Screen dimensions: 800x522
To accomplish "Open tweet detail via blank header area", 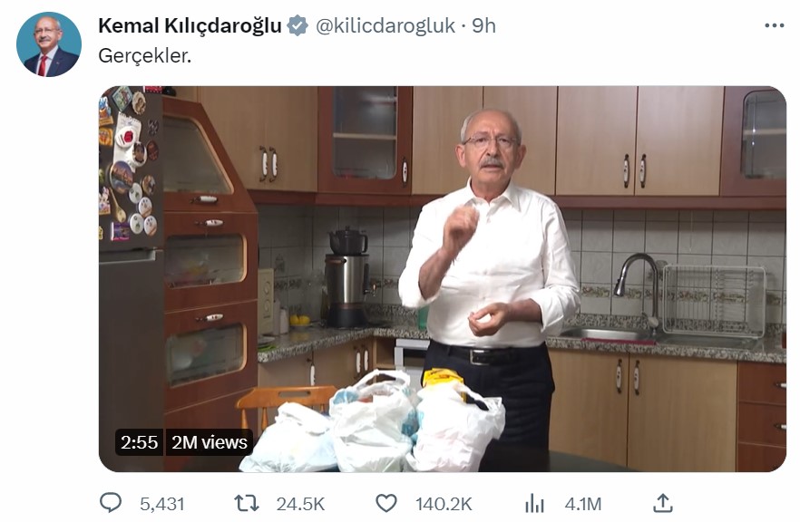I will (628, 25).
